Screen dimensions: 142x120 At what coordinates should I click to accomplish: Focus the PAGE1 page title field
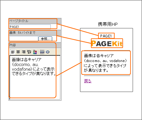(30, 27)
